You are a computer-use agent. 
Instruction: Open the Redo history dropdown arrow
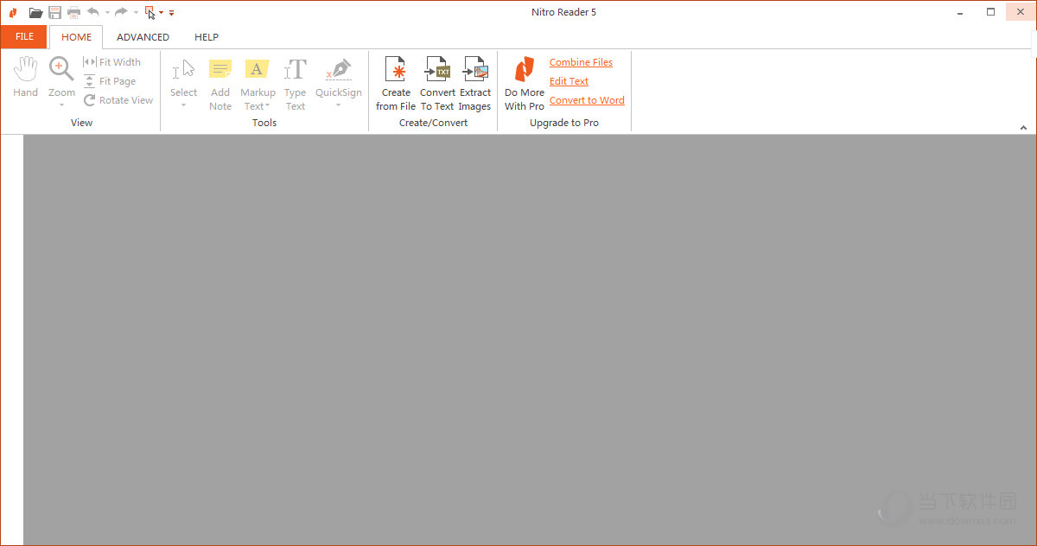[x=136, y=13]
